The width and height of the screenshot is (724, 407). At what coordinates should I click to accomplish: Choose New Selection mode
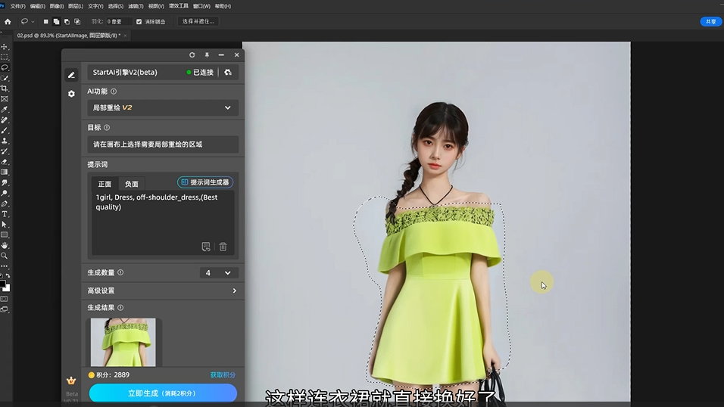(45, 22)
